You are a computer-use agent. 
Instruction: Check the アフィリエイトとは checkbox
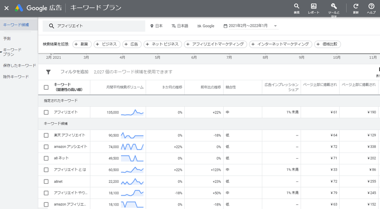coord(46,170)
